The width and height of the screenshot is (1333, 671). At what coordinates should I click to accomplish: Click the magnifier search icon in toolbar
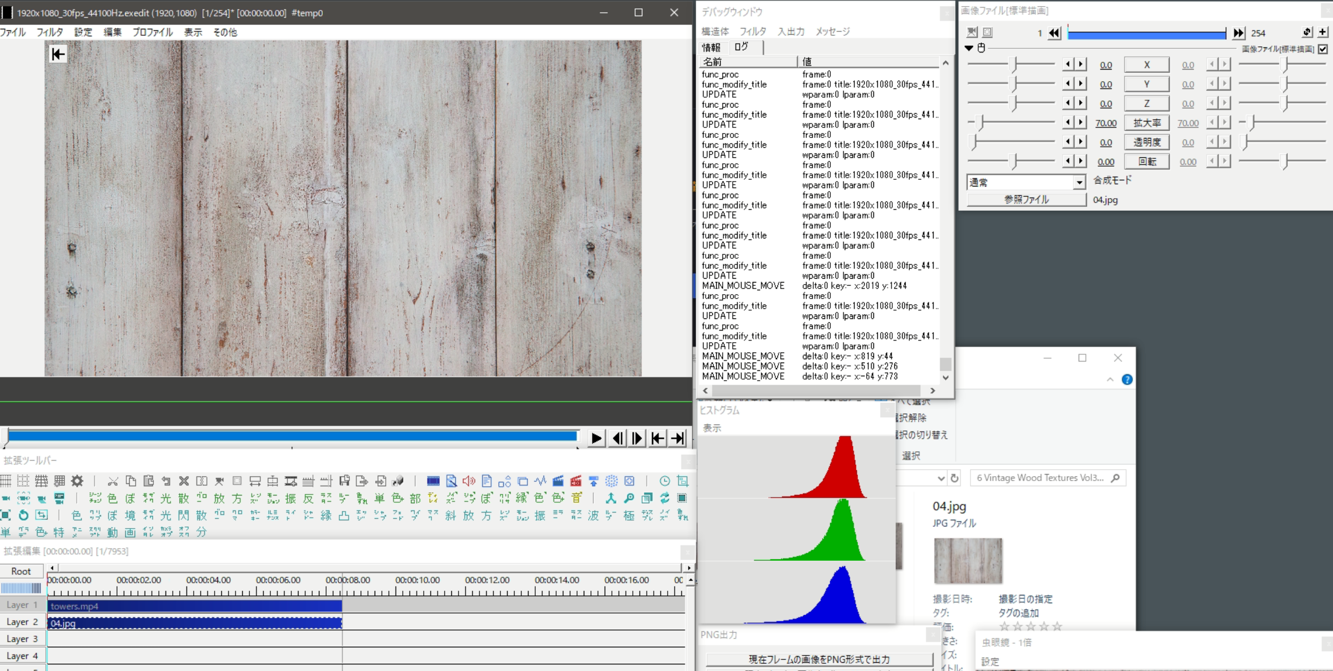click(629, 498)
